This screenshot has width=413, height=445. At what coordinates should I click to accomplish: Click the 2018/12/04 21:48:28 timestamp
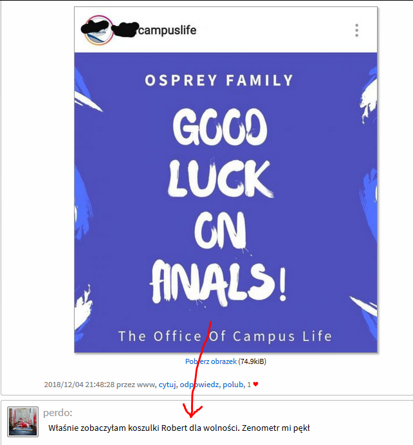[79, 385]
